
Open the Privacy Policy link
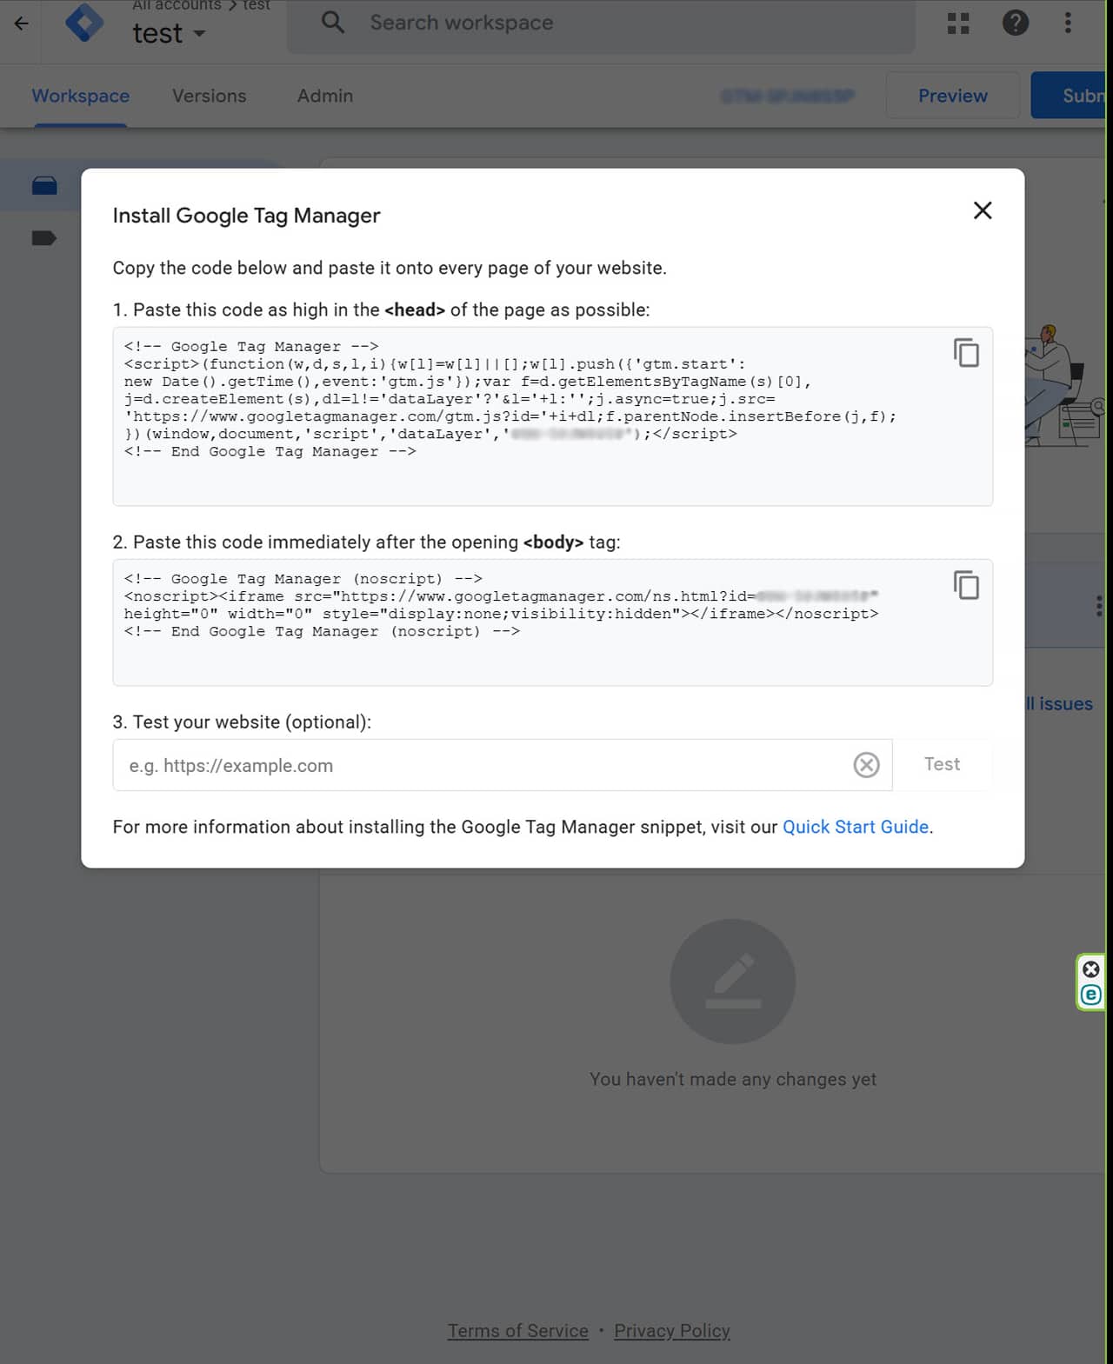(672, 1331)
